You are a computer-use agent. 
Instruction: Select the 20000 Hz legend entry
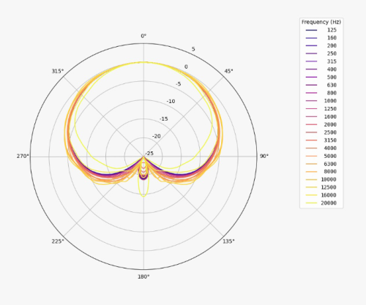321,203
